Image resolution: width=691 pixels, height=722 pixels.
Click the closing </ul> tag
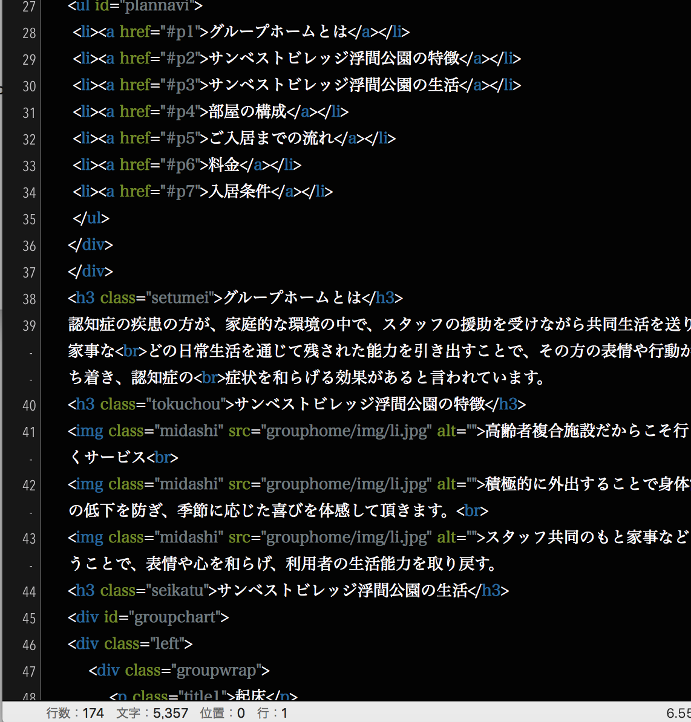click(91, 218)
